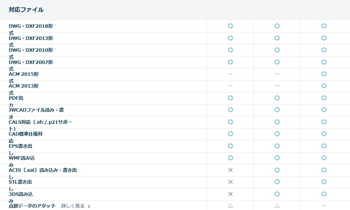The image size is (350, 210).
Task: Click the last-column circle in ACM 2015 row
Action: [324, 74]
